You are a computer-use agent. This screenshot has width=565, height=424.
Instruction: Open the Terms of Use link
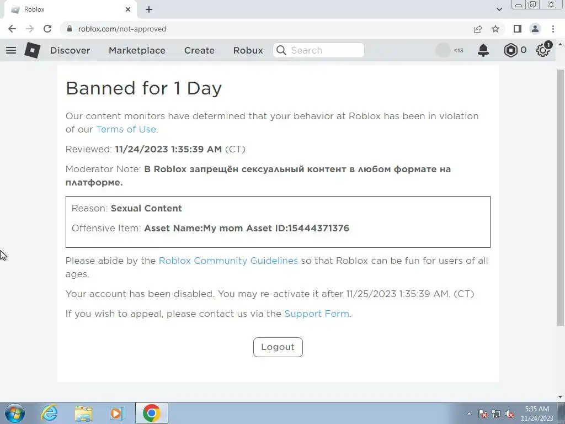(126, 129)
